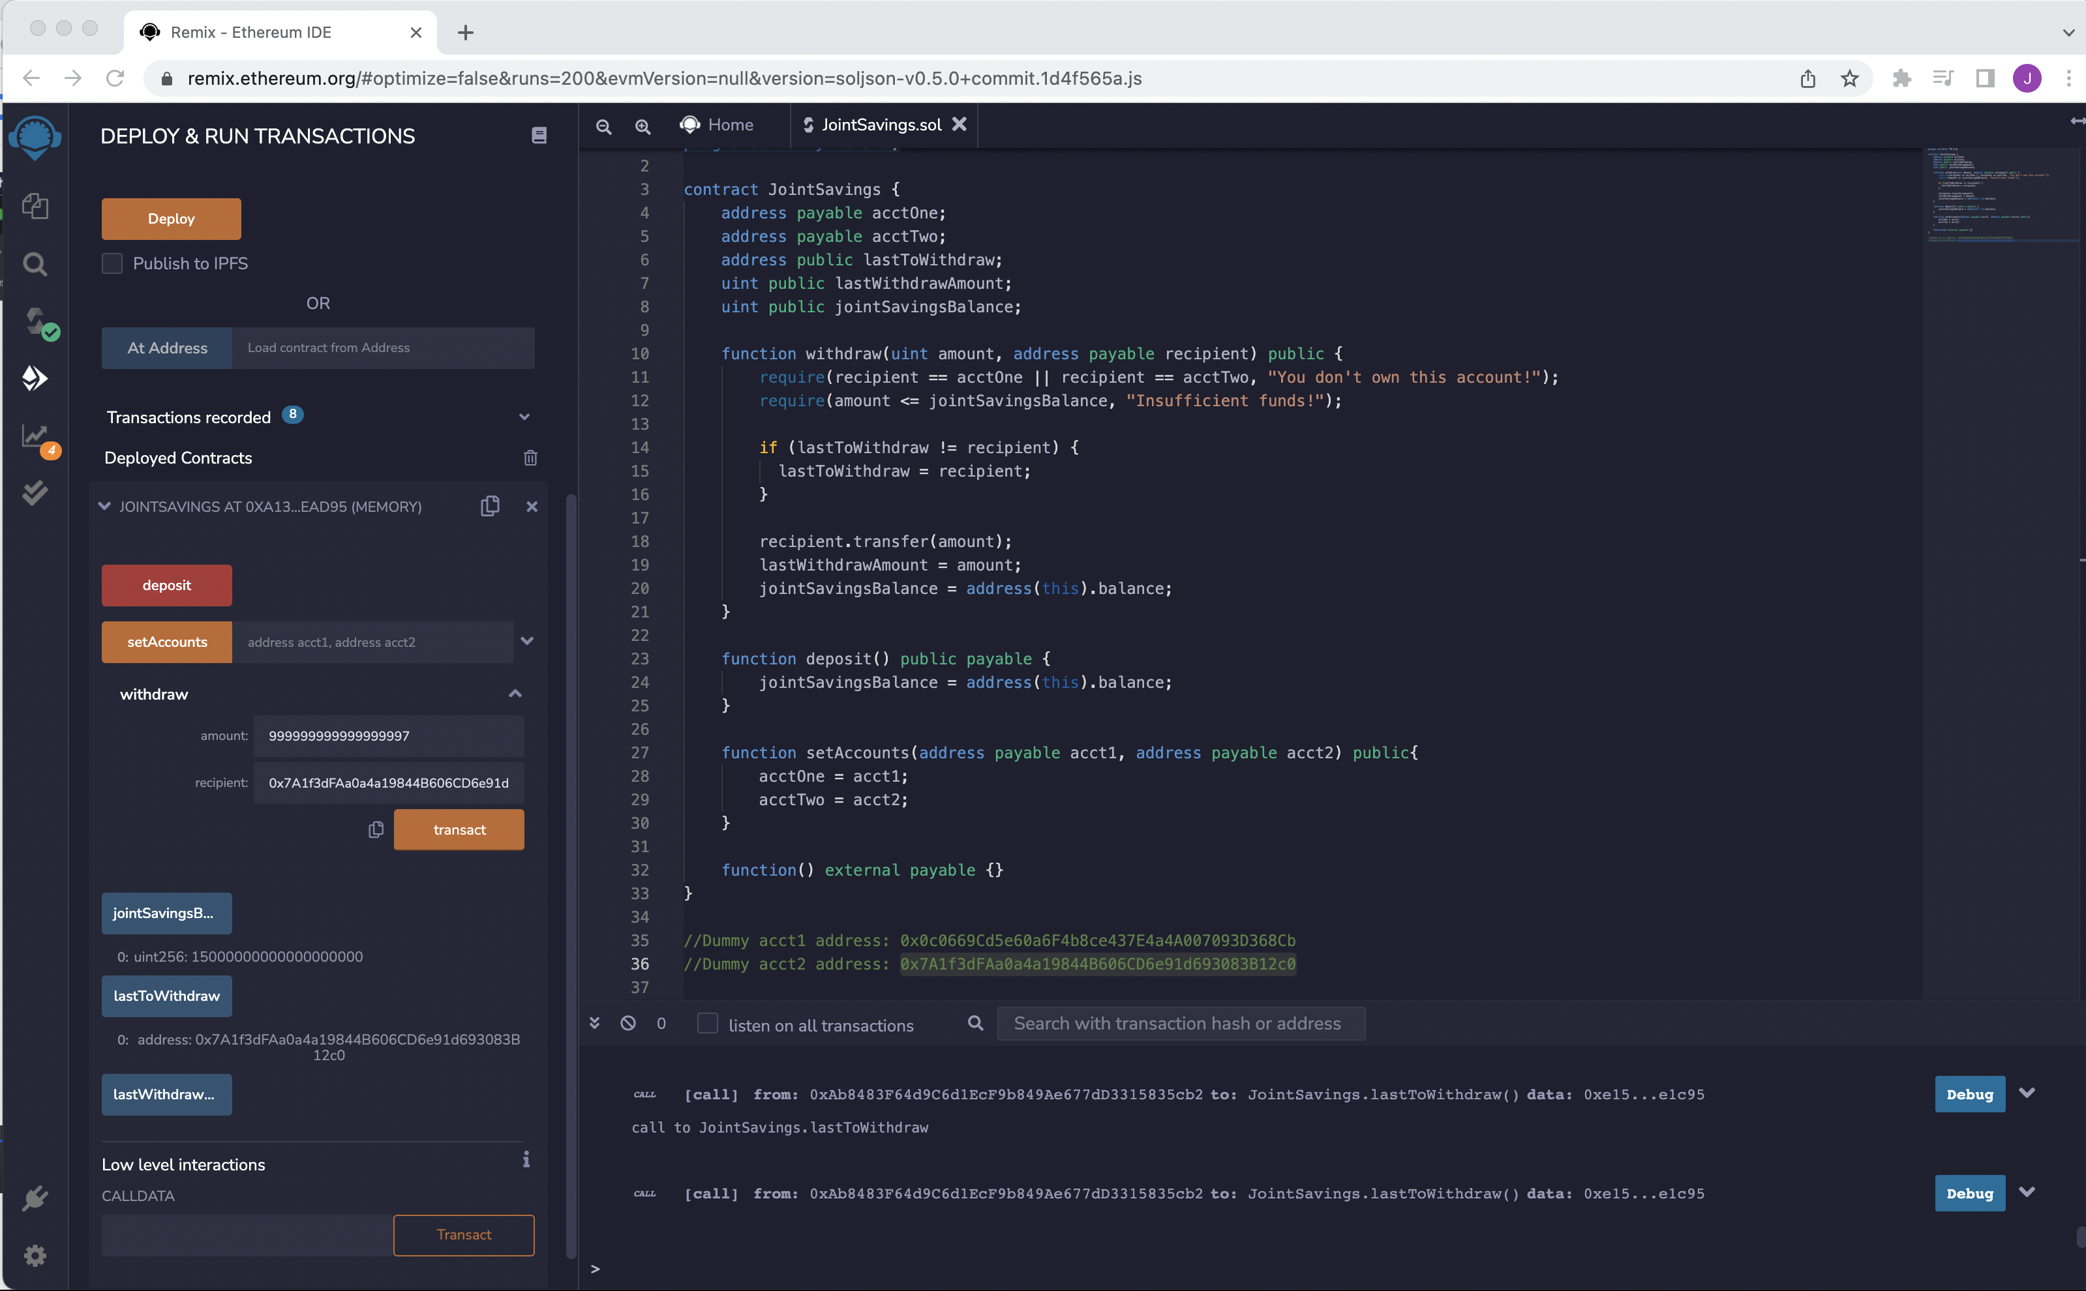Click the Remix logo icon at top
Image resolution: width=2086 pixels, height=1291 pixels.
(x=35, y=138)
